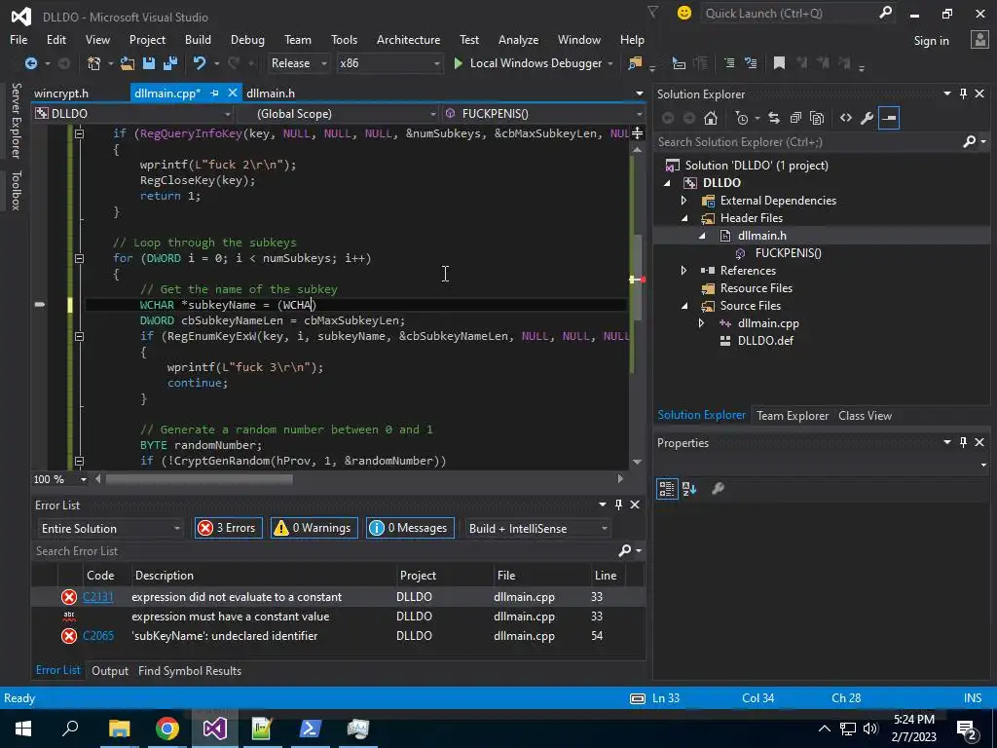Collapse the Header Files folder
The image size is (997, 748).
(x=684, y=218)
